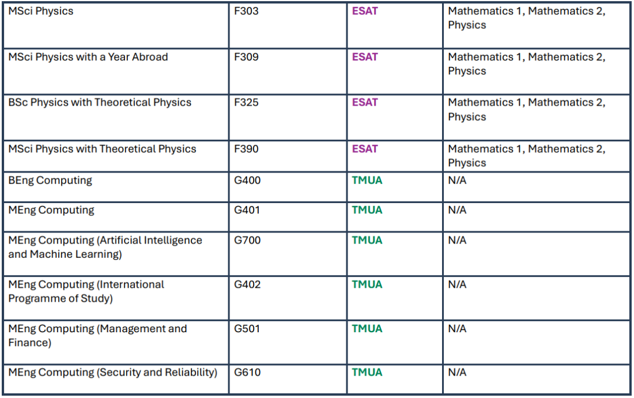Select the MEng Computing (Security and Reliability) cell
634x398 pixels.
(113, 372)
